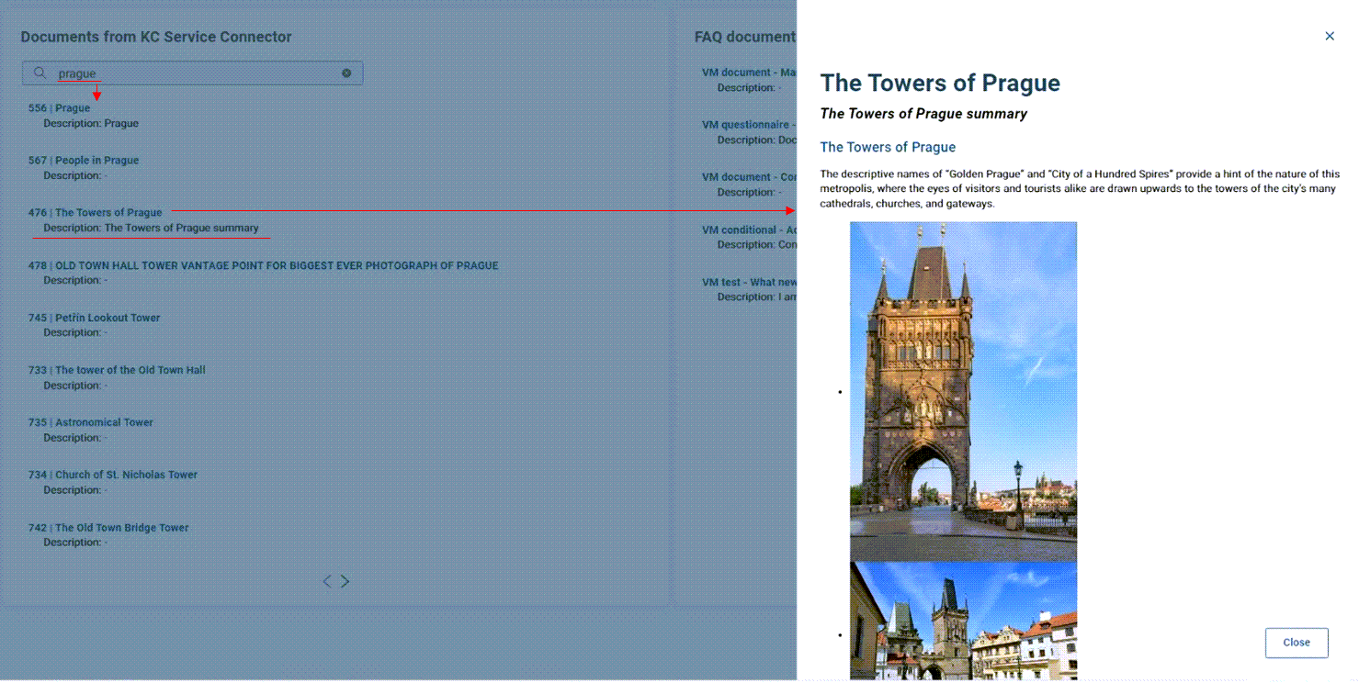Open the VM questionnaire FAQ entry
Image resolution: width=1359 pixels, height=683 pixels.
[x=748, y=125]
